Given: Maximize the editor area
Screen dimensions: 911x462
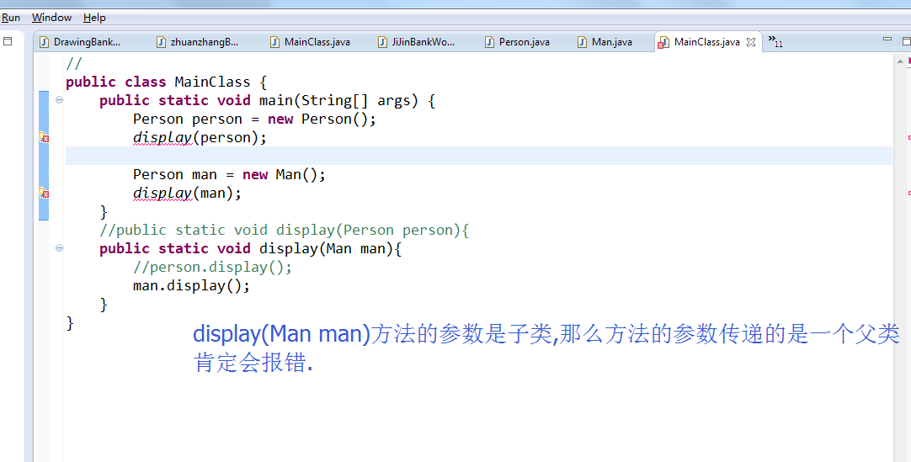Looking at the screenshot, I should tap(906, 40).
